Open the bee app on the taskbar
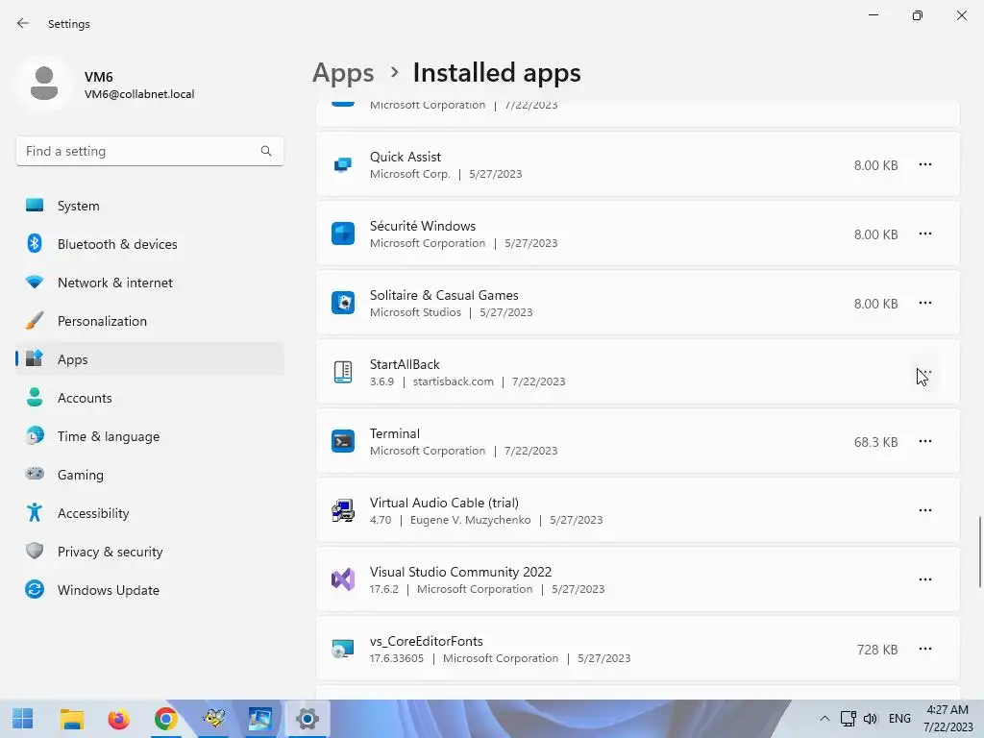 point(213,719)
